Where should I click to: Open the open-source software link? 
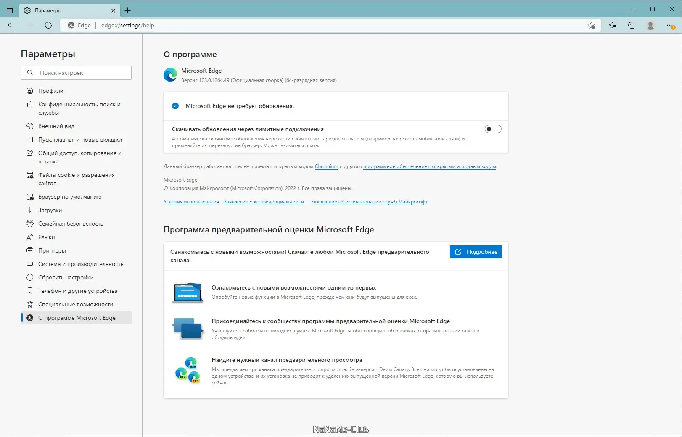[430, 166]
